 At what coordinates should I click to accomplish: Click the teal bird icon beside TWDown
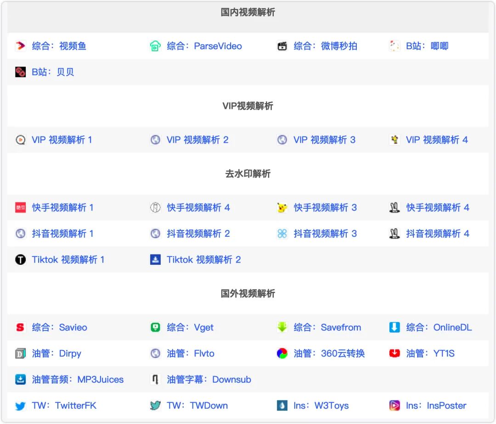click(x=155, y=406)
